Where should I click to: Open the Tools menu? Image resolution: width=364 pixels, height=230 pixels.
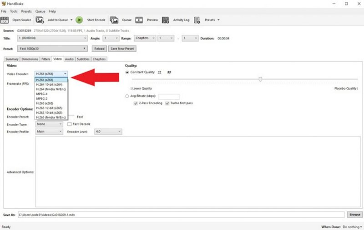coord(14,11)
